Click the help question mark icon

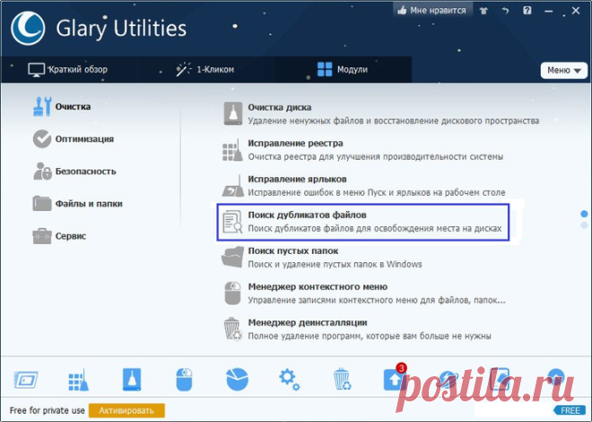pyautogui.click(x=527, y=10)
